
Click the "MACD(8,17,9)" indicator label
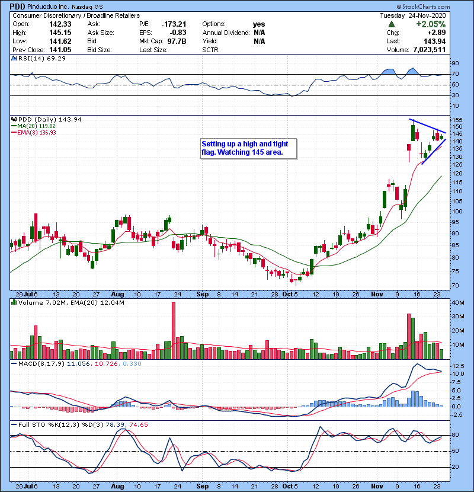41,364
